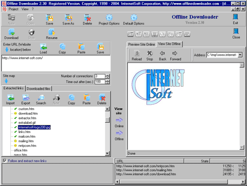Open the Default Options settings icon

pyautogui.click(x=134, y=18)
